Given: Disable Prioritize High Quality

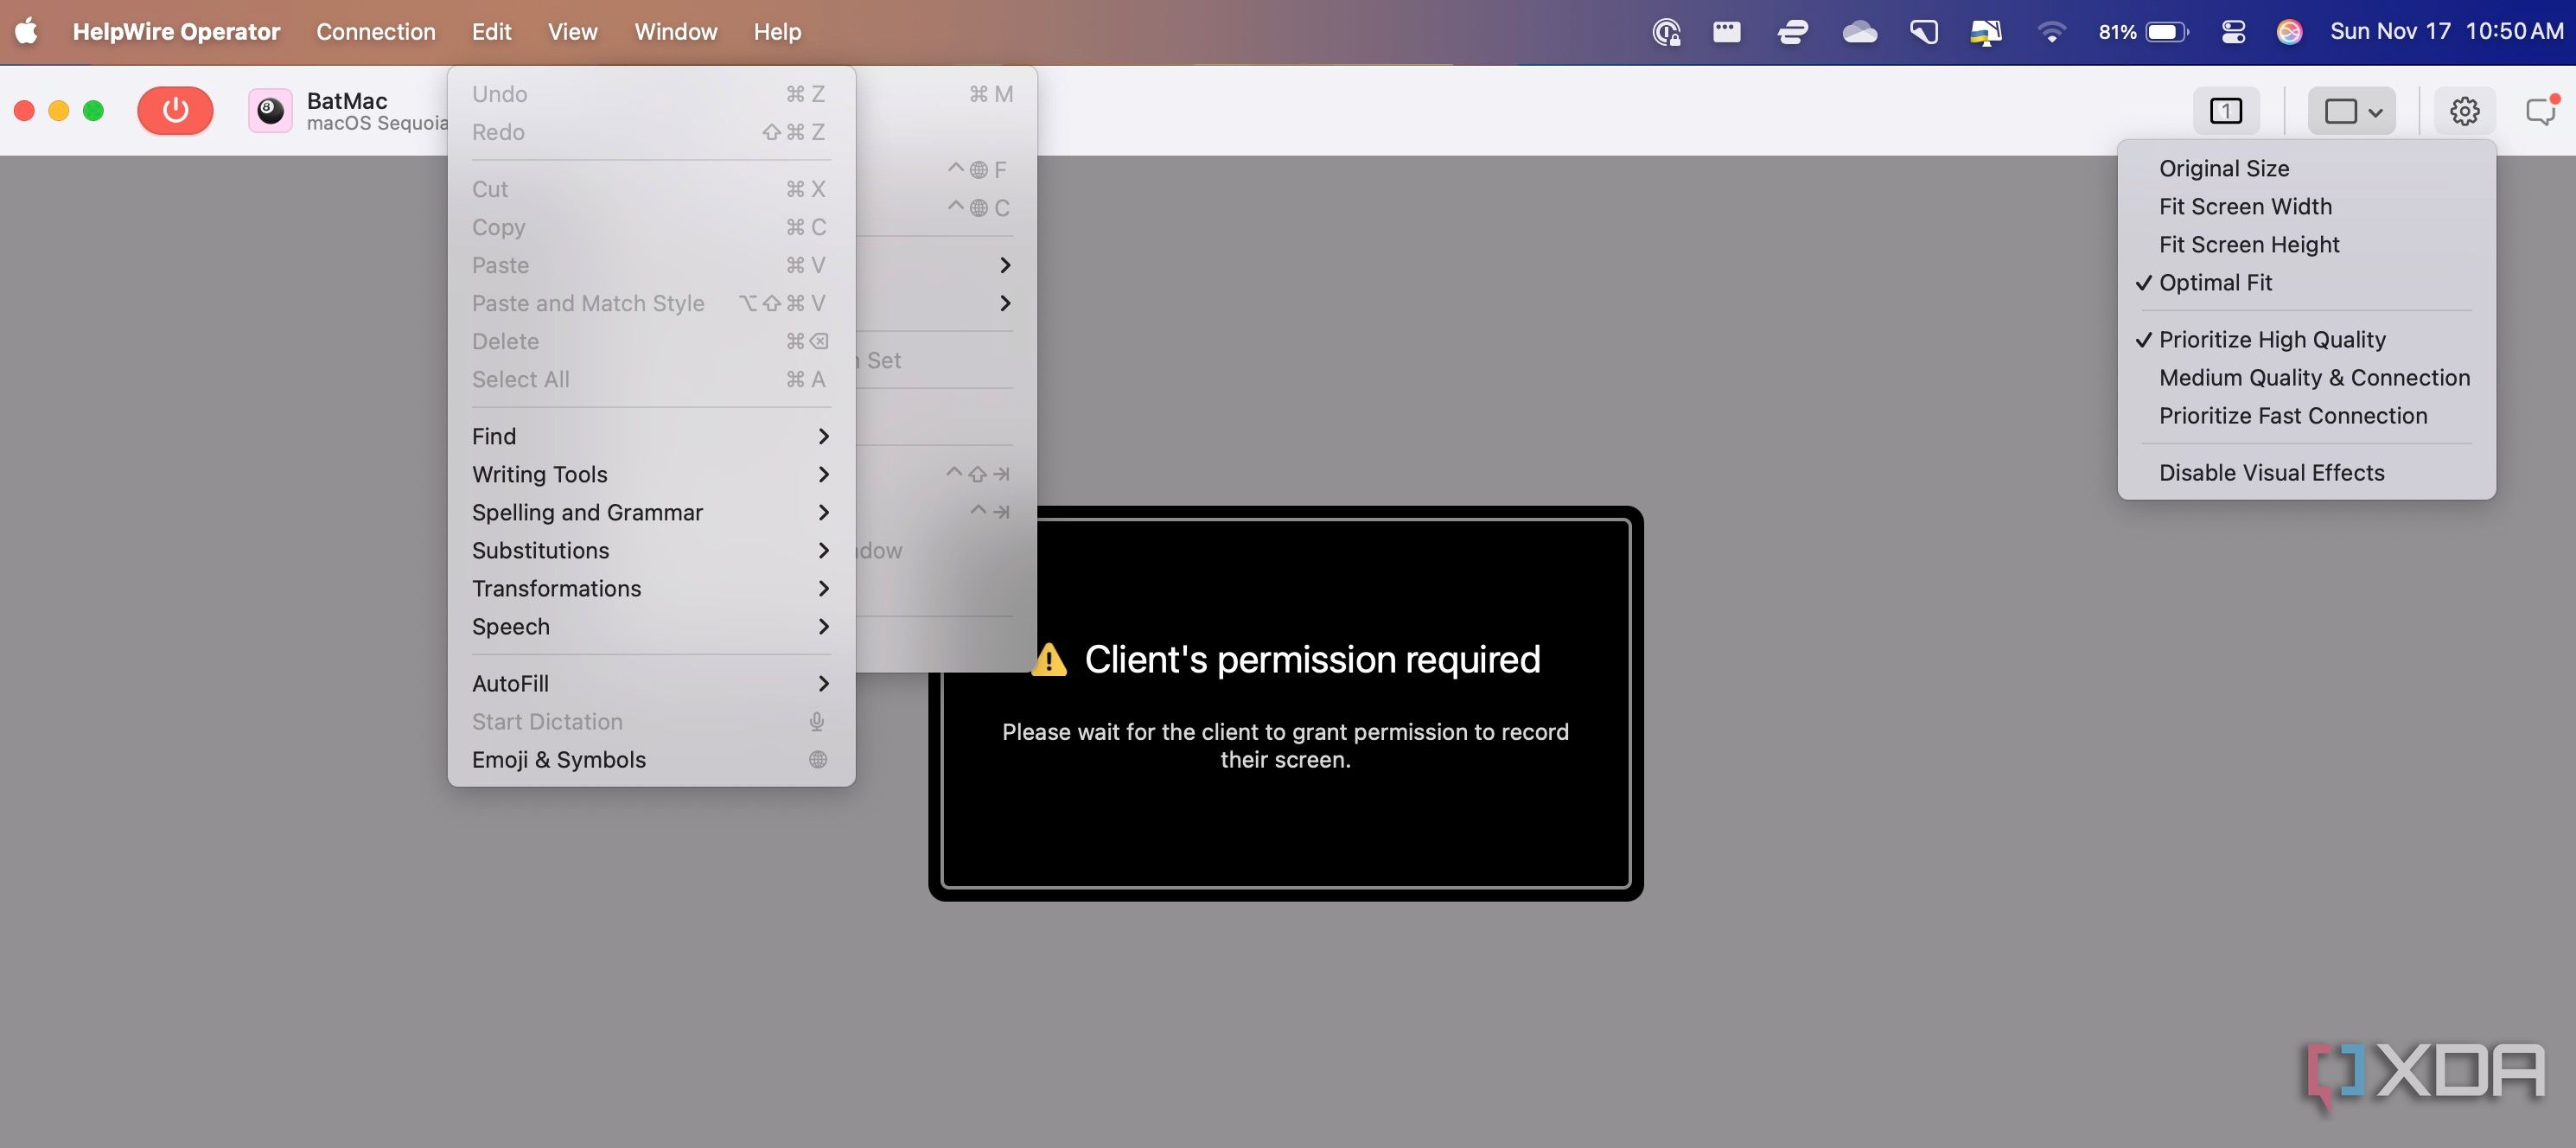Looking at the screenshot, I should [x=2272, y=339].
